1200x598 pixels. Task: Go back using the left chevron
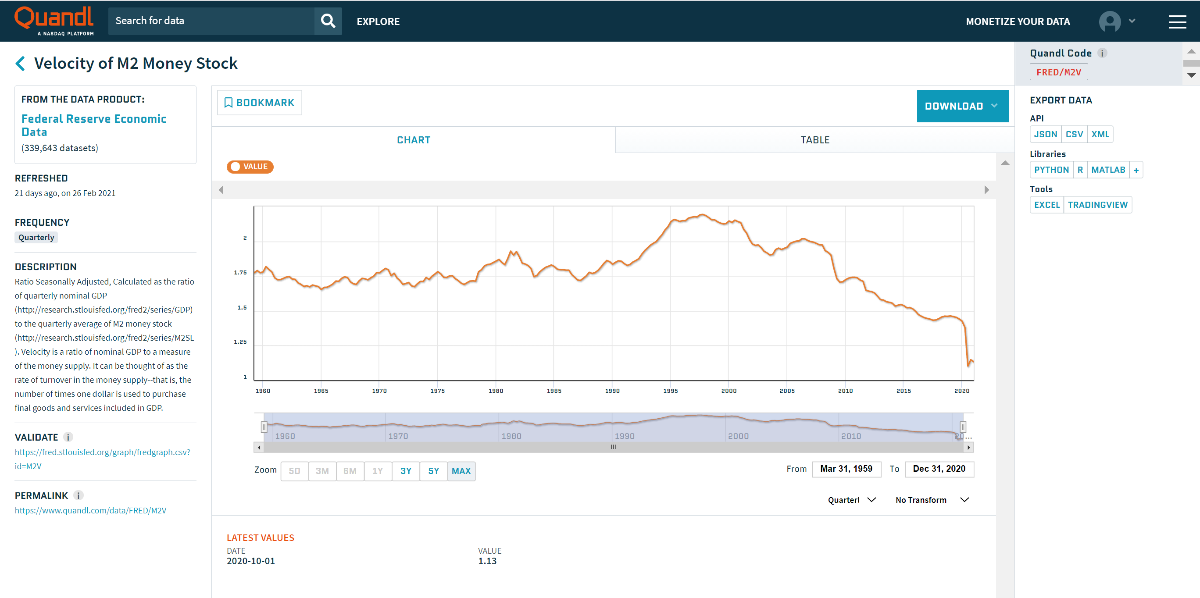(21, 63)
